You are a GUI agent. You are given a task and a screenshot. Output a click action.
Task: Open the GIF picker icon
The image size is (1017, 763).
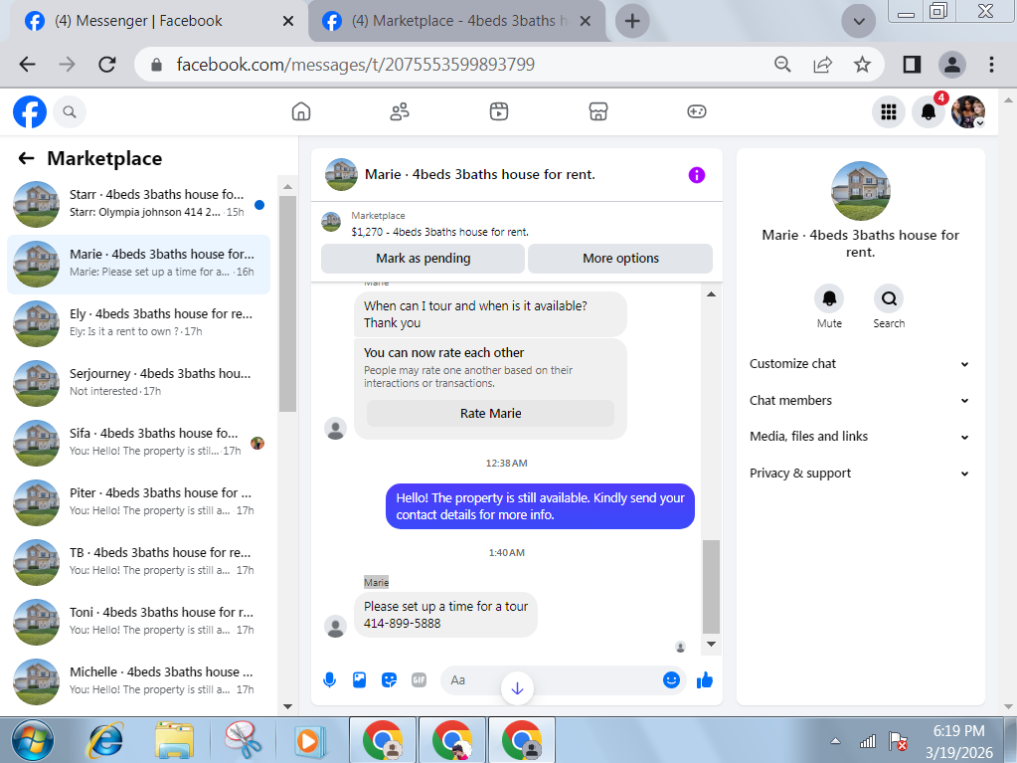(419, 680)
